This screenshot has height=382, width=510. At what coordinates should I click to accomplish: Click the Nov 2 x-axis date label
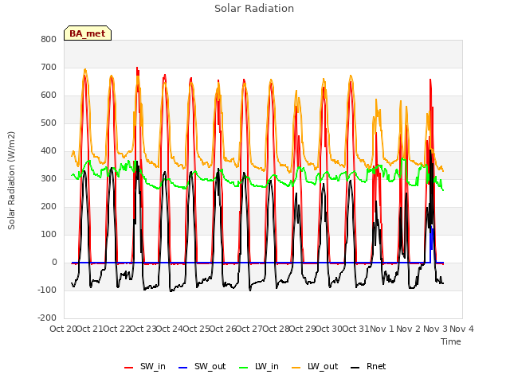pyautogui.click(x=409, y=329)
